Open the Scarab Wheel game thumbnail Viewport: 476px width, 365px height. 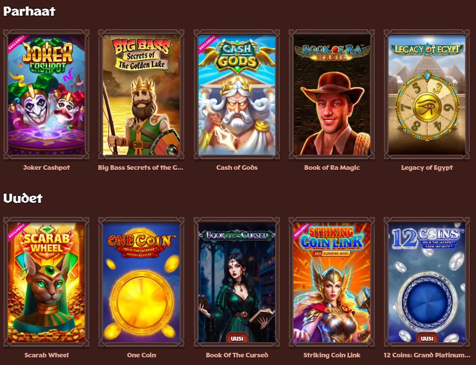[46, 282]
